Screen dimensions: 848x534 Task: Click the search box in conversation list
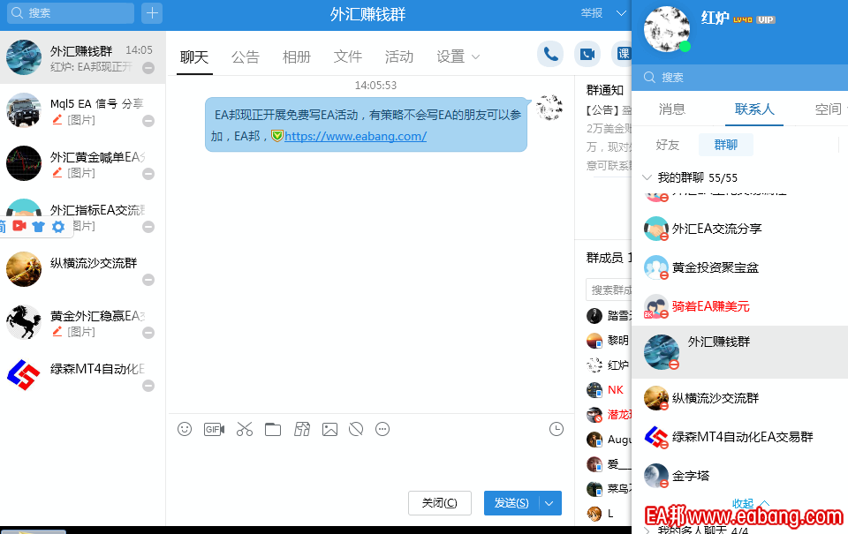pos(71,13)
